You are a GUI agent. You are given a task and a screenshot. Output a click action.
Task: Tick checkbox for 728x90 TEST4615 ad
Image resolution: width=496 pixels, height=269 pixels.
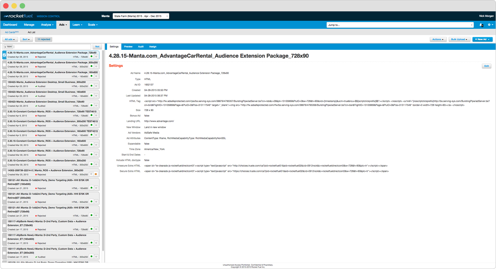4,113
